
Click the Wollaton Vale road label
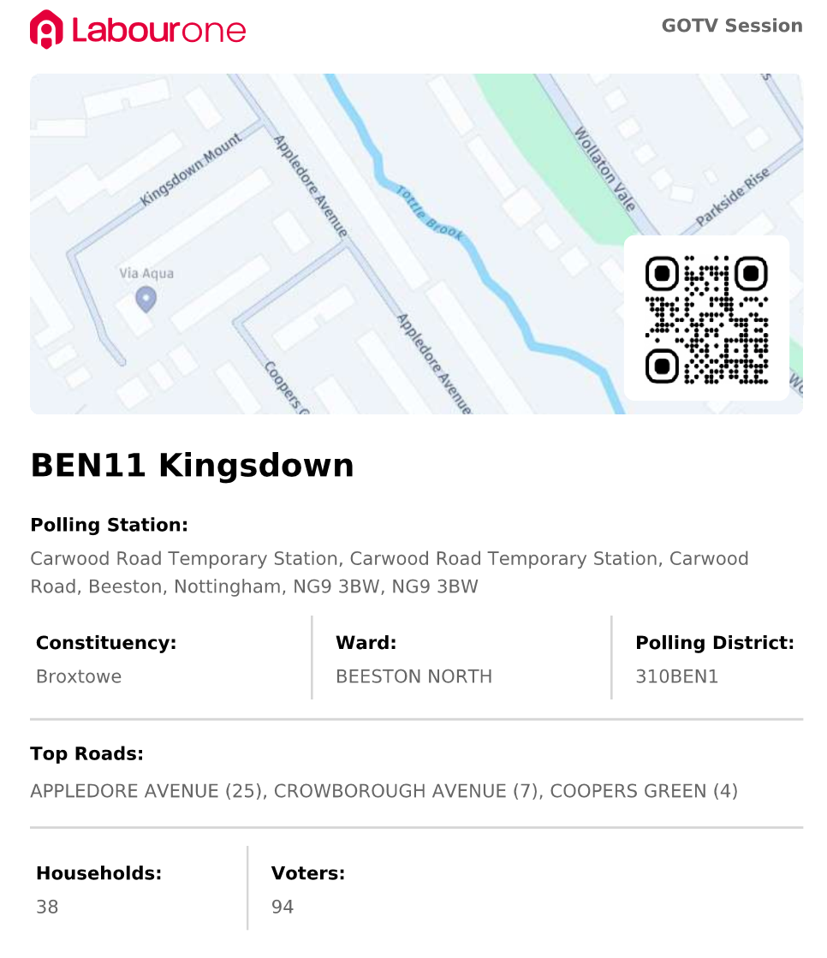[605, 170]
